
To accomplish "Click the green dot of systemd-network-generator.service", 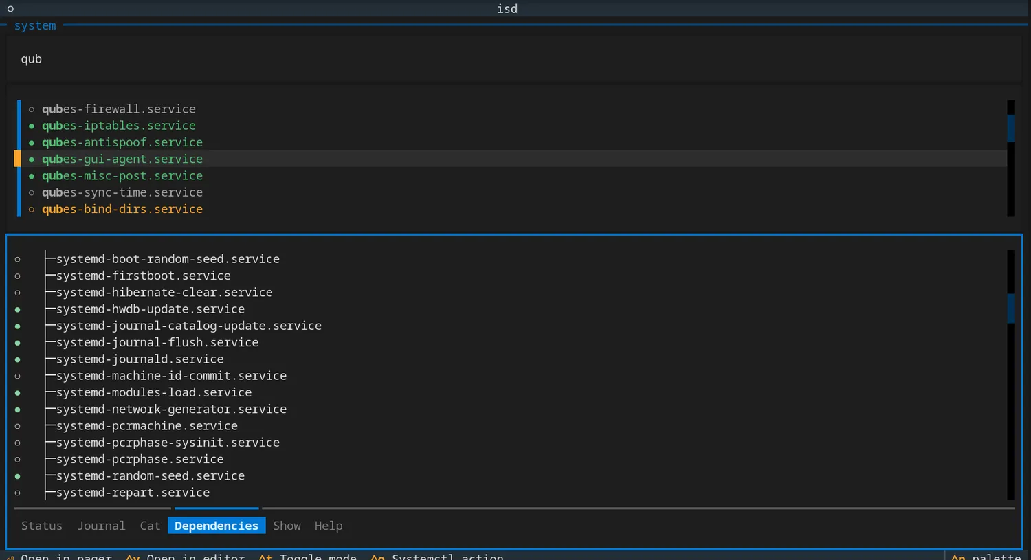I will [x=18, y=410].
